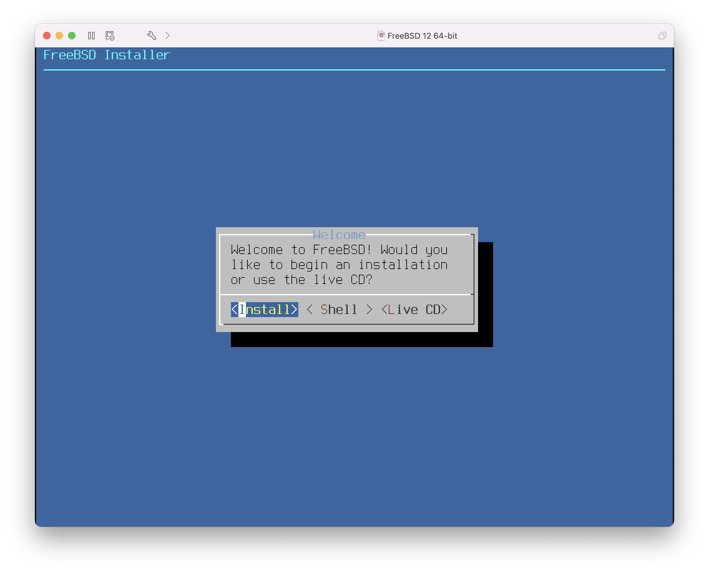The height and width of the screenshot is (573, 709).
Task: Click the cyan separator line under header
Action: [x=354, y=70]
